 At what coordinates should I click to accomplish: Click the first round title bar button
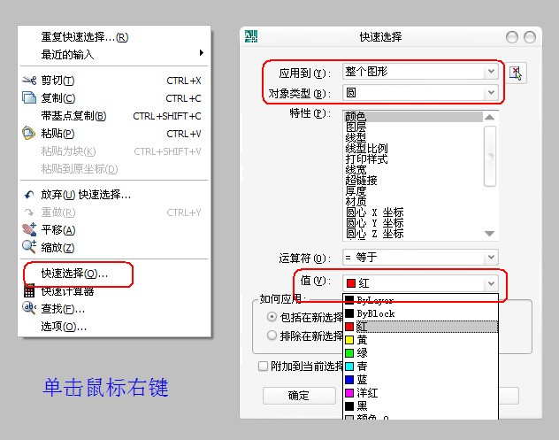coord(512,37)
